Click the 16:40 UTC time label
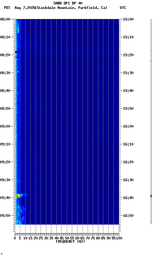The image size is (164, 257). 128,198
